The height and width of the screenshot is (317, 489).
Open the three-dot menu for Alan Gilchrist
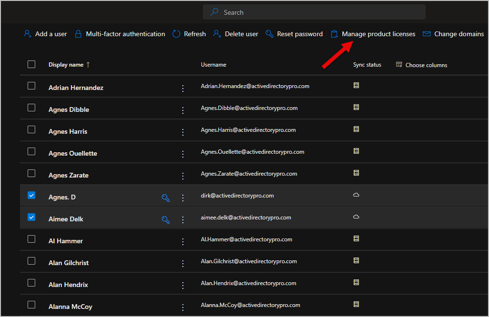tap(182, 261)
